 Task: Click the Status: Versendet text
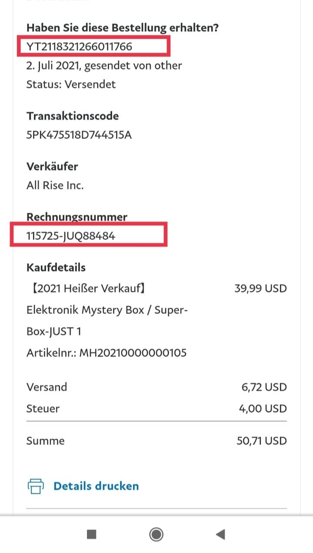[x=71, y=84]
